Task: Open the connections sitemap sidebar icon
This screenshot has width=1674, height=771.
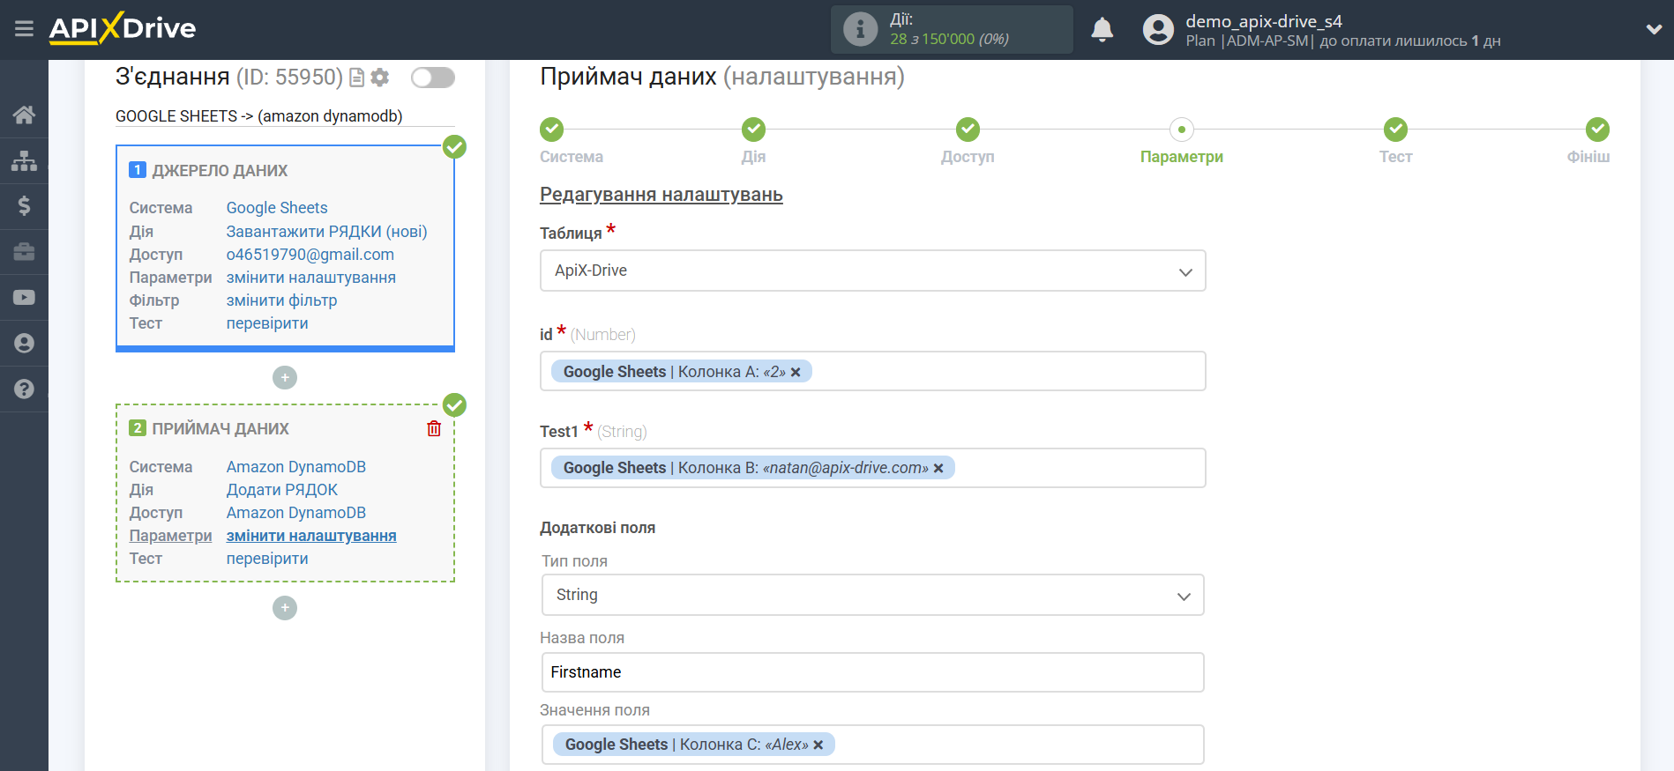Action: click(x=24, y=160)
